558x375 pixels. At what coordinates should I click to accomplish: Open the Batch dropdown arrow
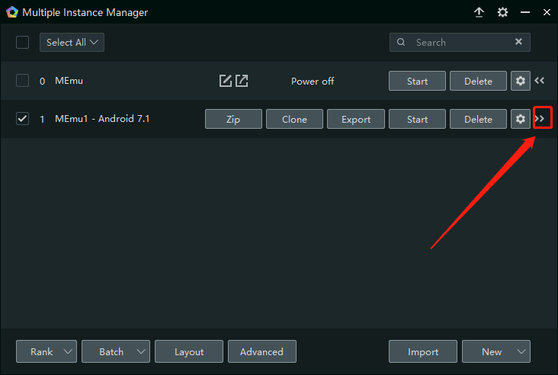coord(140,351)
